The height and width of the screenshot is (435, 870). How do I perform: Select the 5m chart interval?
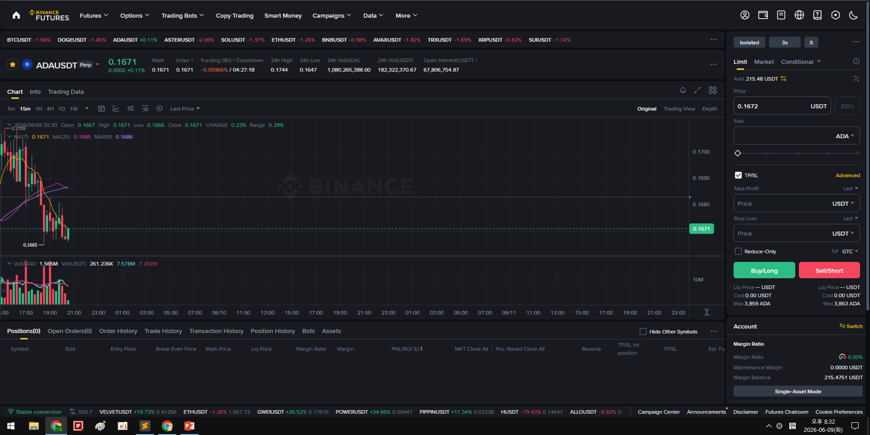tap(11, 109)
